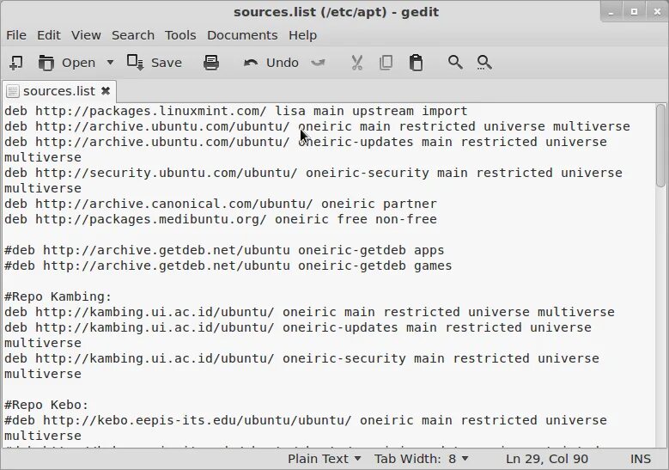Open the Documents menu
The height and width of the screenshot is (470, 669).
coord(242,35)
